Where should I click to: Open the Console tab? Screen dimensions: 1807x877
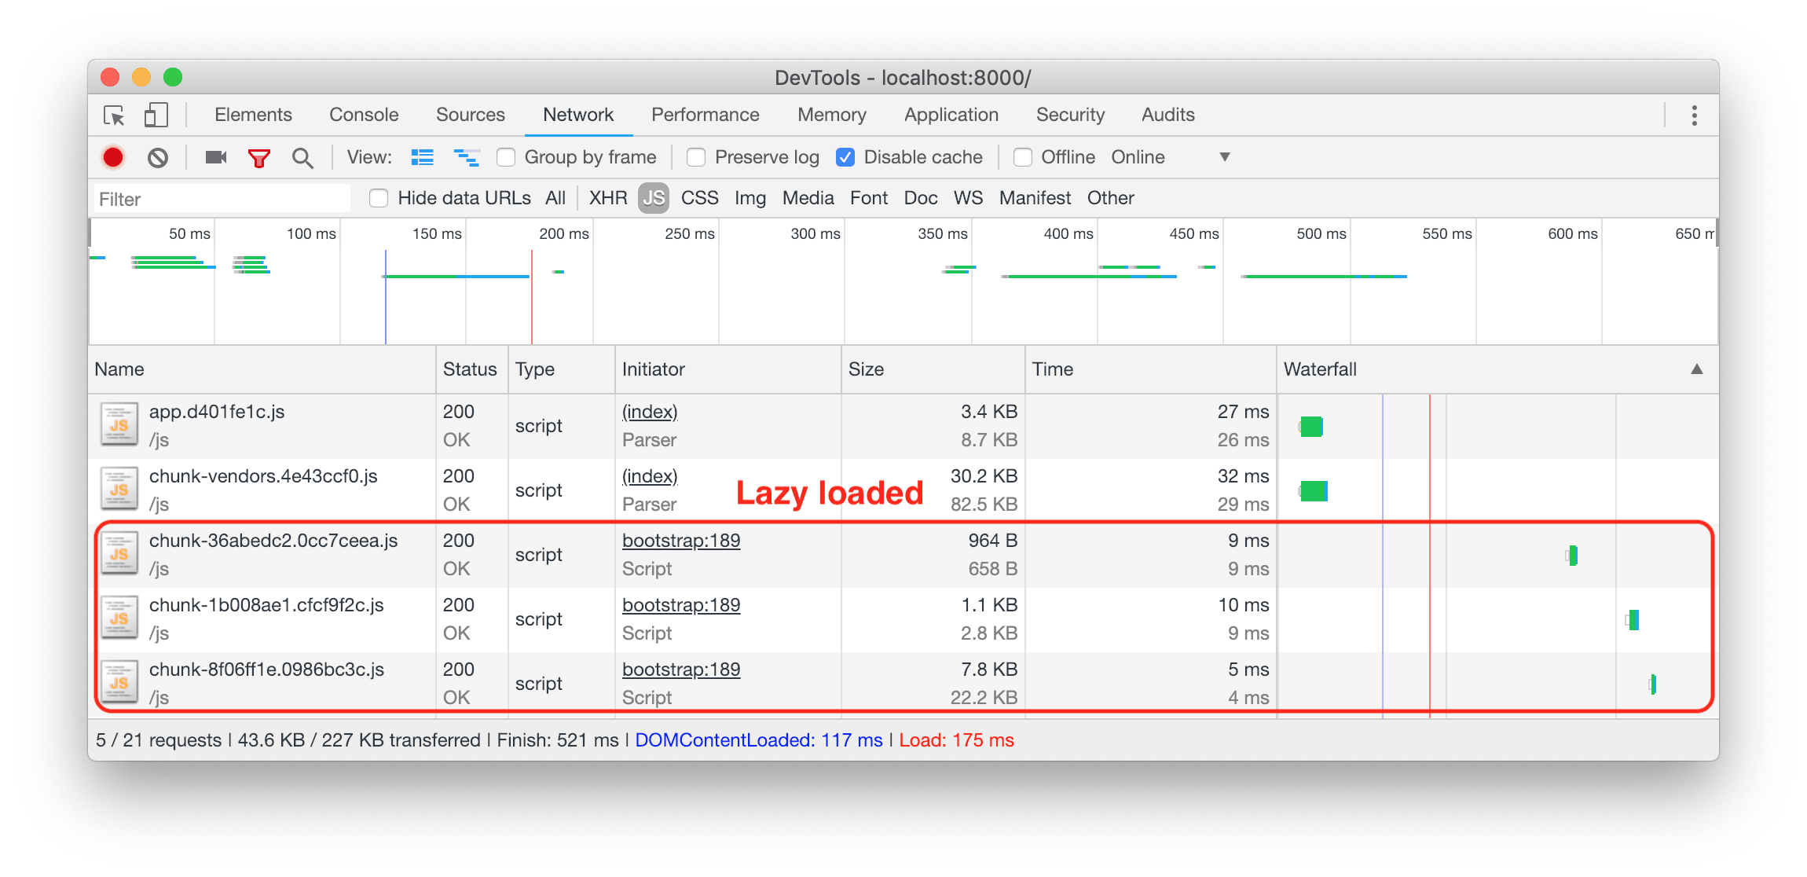[x=364, y=115]
